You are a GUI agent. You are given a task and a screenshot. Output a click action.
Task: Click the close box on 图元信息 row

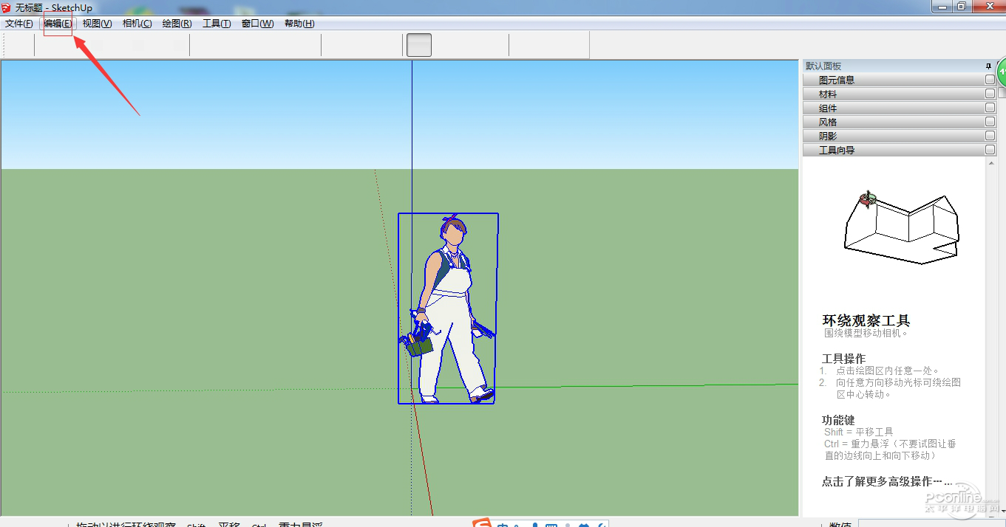[990, 80]
